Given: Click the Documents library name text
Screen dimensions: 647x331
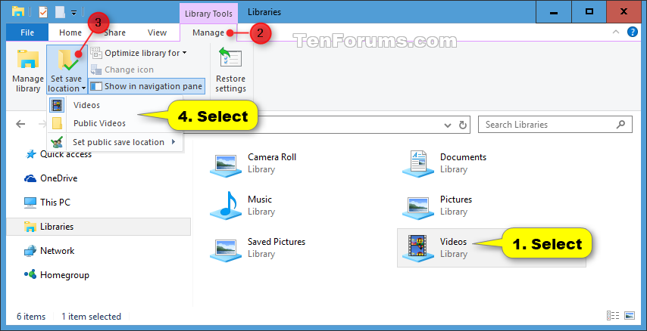Looking at the screenshot, I should (463, 157).
